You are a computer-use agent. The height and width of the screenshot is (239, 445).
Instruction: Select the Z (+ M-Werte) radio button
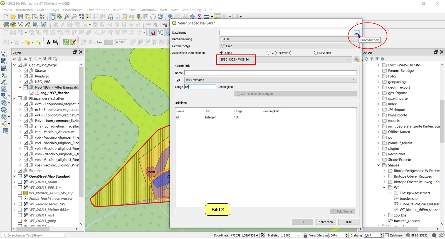pos(268,53)
